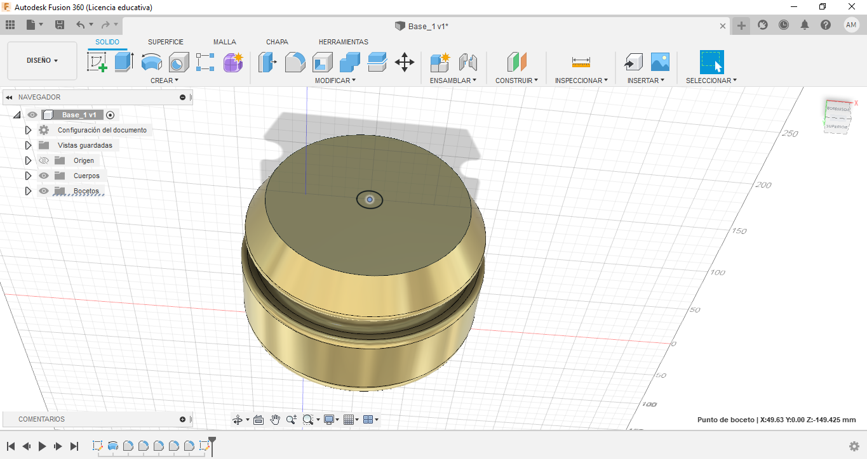Select the Hole tool
The width and height of the screenshot is (867, 459).
pos(178,62)
